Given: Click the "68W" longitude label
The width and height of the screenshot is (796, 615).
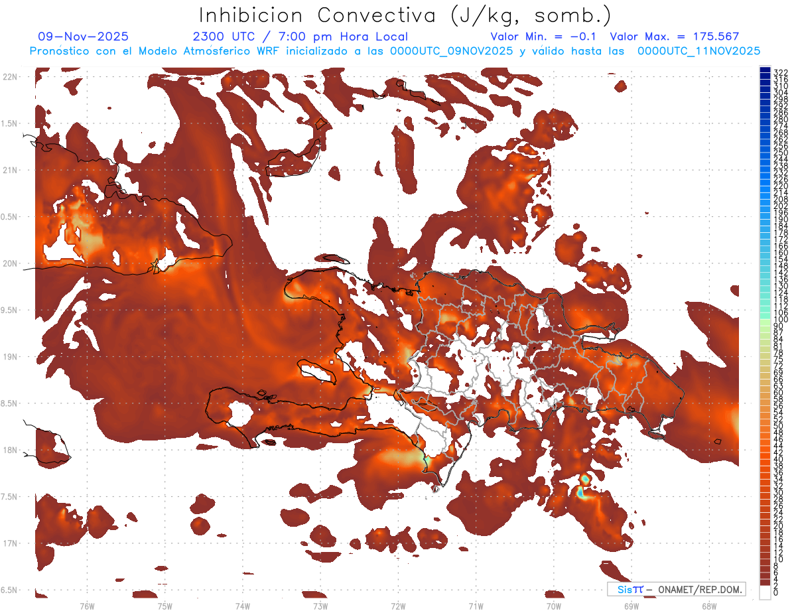Looking at the screenshot, I should 709,606.
